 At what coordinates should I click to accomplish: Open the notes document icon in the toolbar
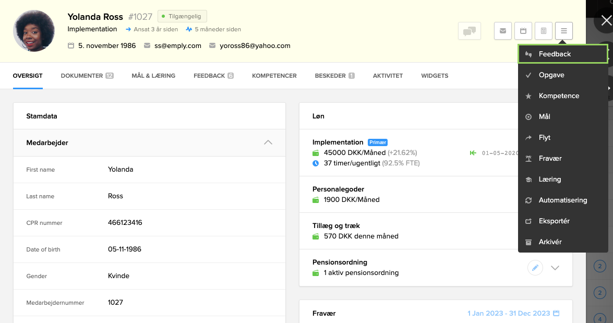coord(543,31)
